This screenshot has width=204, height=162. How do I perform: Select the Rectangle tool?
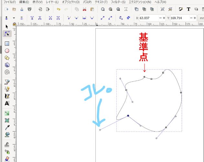coord(7,43)
